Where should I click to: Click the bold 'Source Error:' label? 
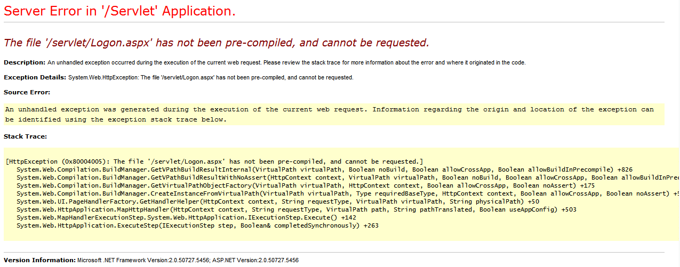click(x=27, y=92)
